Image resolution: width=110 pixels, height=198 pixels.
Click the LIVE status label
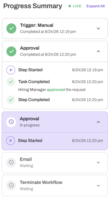[77, 6]
